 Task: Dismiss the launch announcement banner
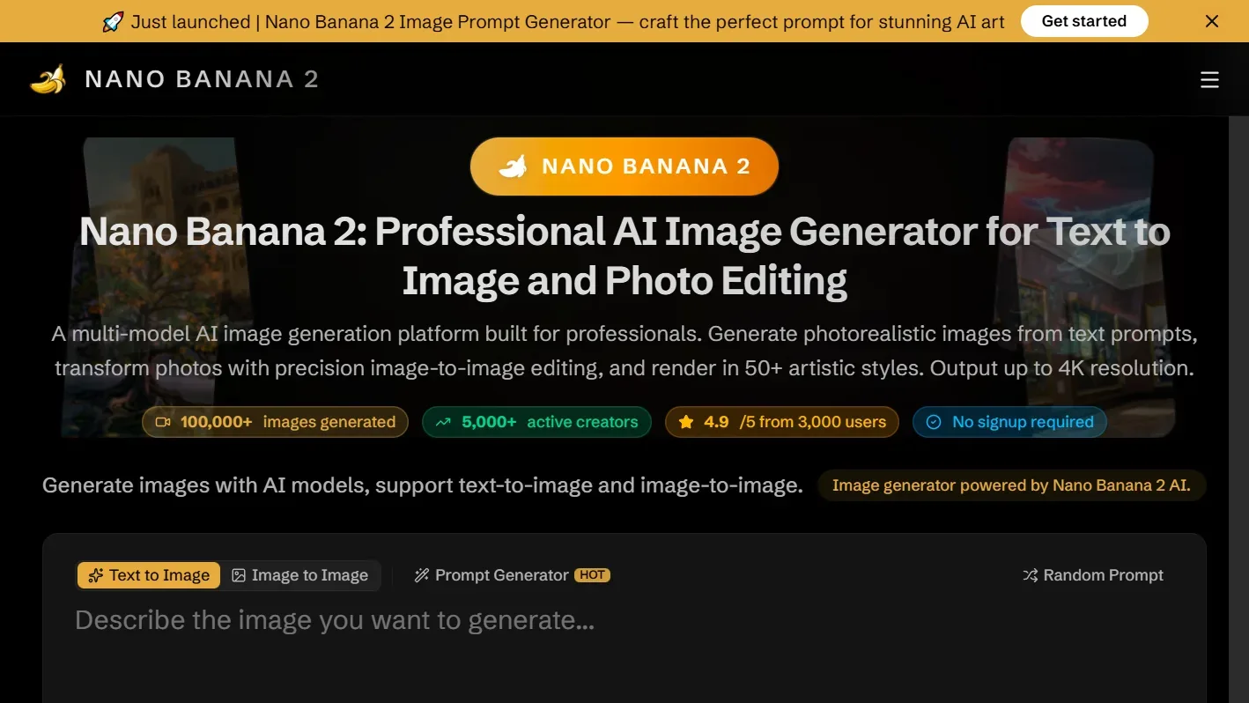coord(1212,21)
